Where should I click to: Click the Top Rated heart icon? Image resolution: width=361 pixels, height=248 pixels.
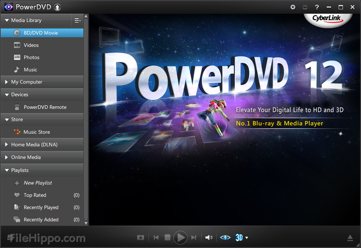(17, 195)
